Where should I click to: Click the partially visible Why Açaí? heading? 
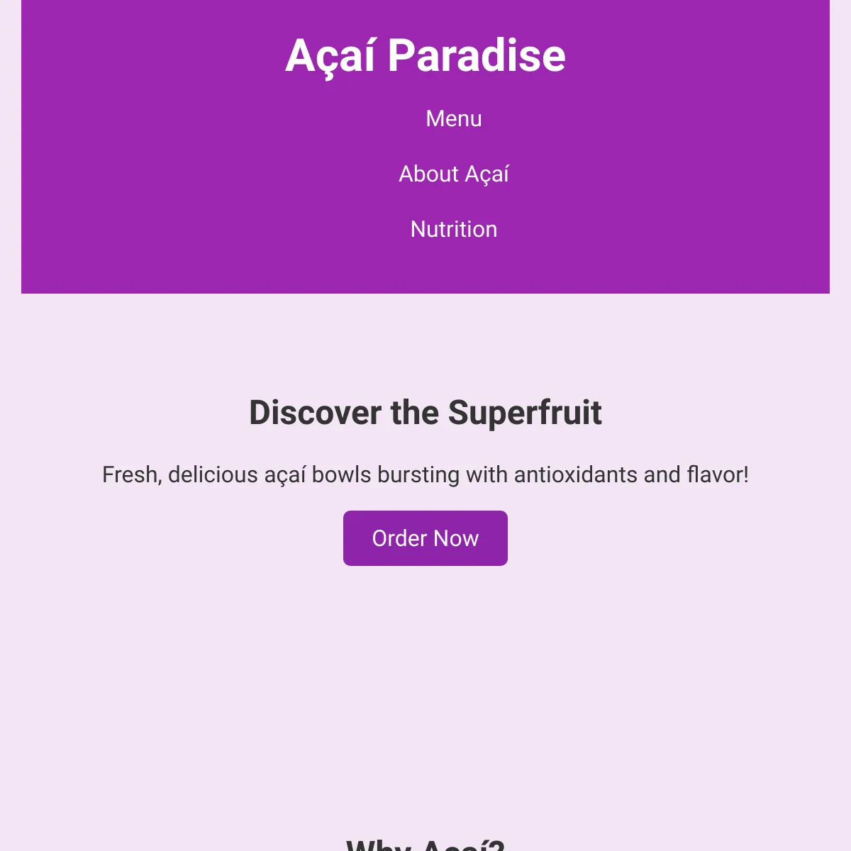[x=425, y=845]
